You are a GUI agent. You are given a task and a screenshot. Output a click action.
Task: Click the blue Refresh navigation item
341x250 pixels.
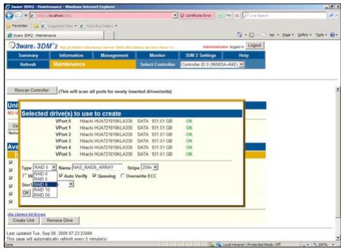pos(28,64)
